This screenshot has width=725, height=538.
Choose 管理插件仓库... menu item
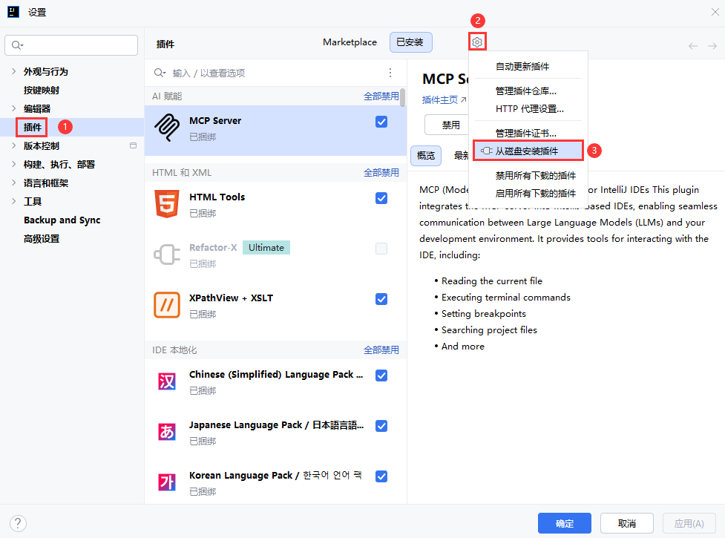point(528,91)
